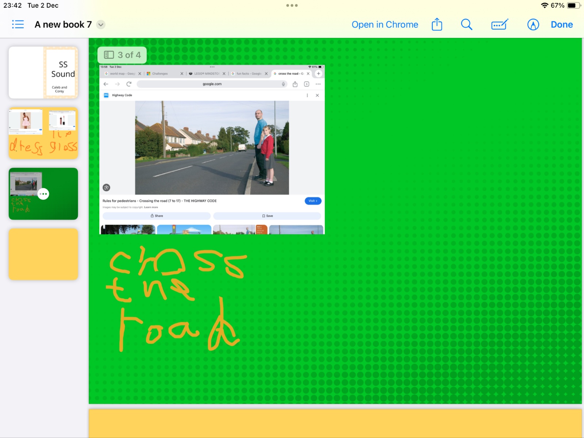Open the share sheet icon

click(437, 24)
